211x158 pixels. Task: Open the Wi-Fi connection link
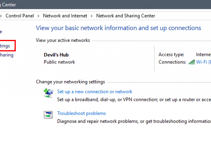pyautogui.click(x=203, y=62)
